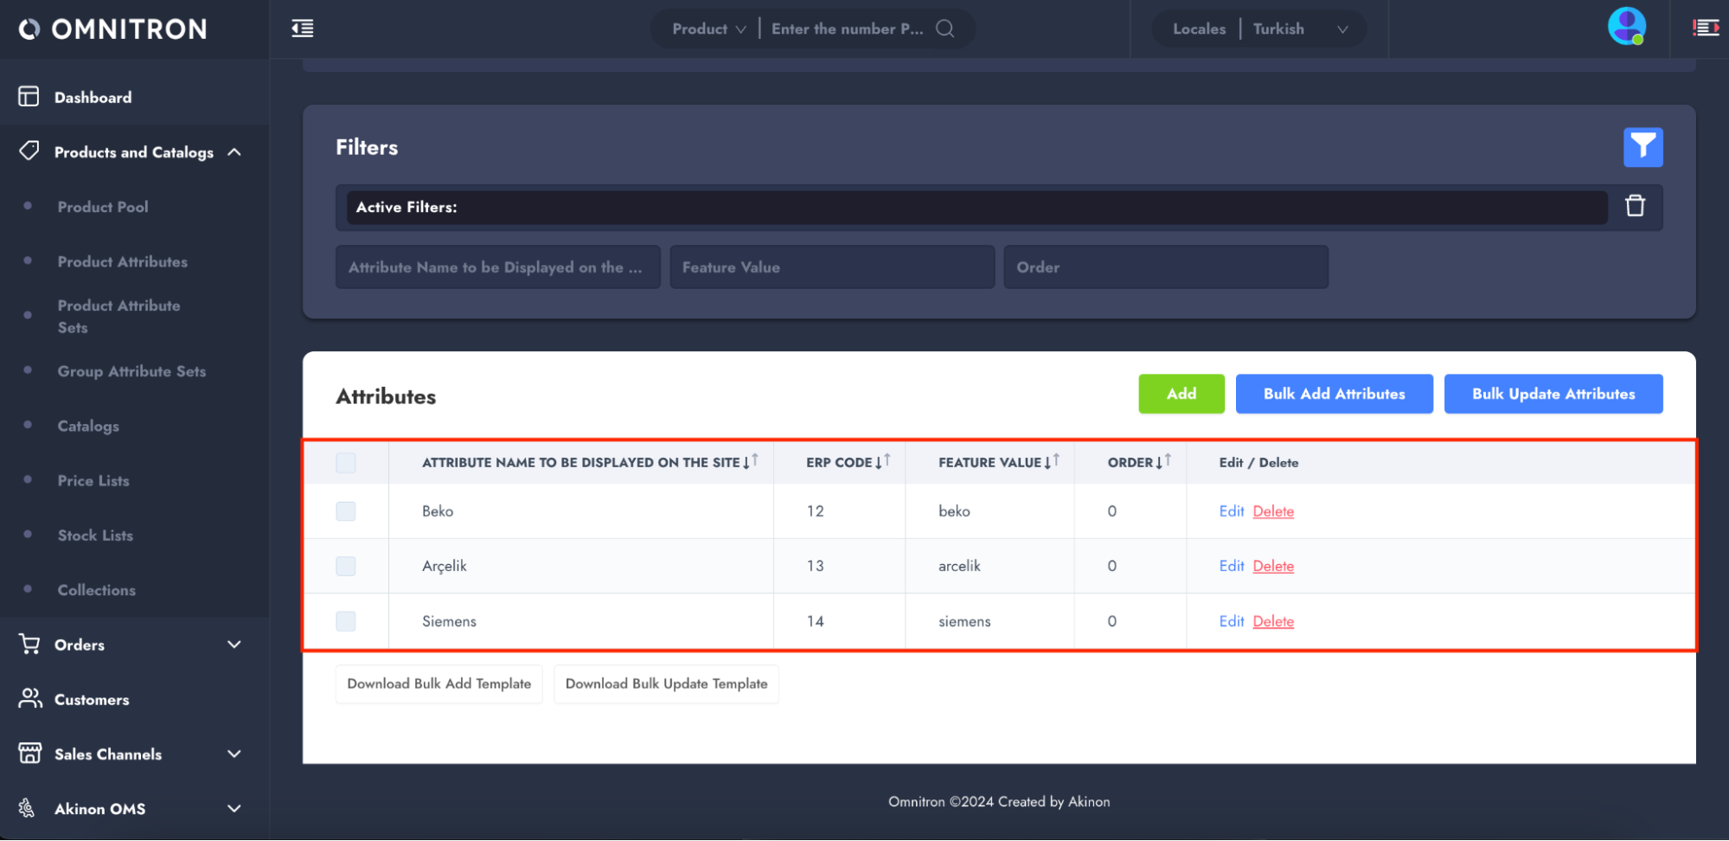
Task: Click the green Add button
Action: point(1181,394)
